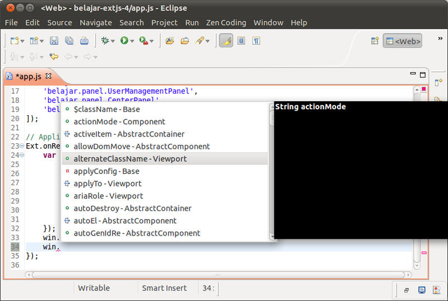Viewport: 448px width, 301px height.
Task: Toggle Block Selection Mode button
Action: 241,41
